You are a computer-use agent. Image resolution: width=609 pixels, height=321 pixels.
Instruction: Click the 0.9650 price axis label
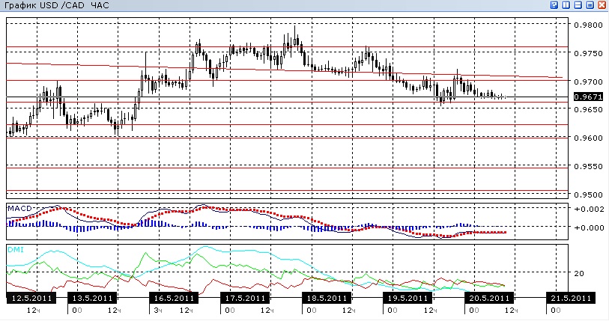tap(588, 109)
